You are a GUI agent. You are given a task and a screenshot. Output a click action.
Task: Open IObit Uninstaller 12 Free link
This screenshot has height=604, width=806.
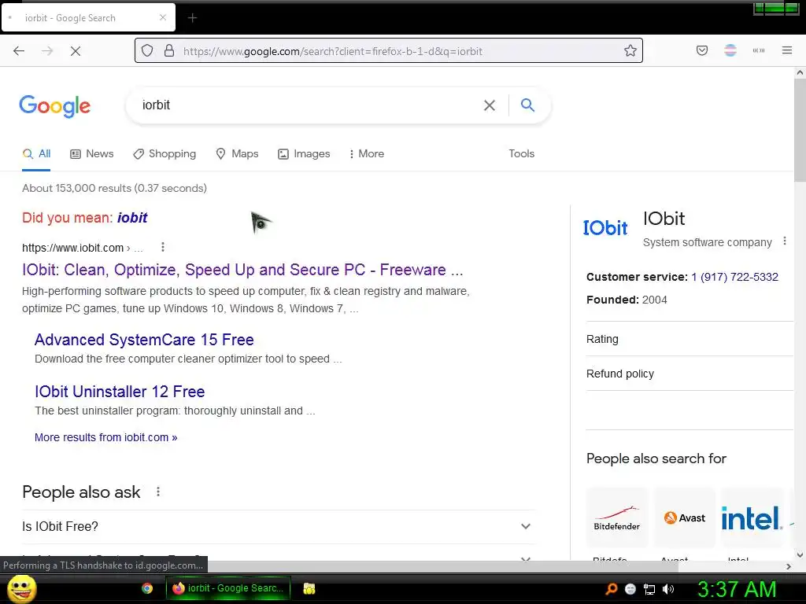coord(120,392)
